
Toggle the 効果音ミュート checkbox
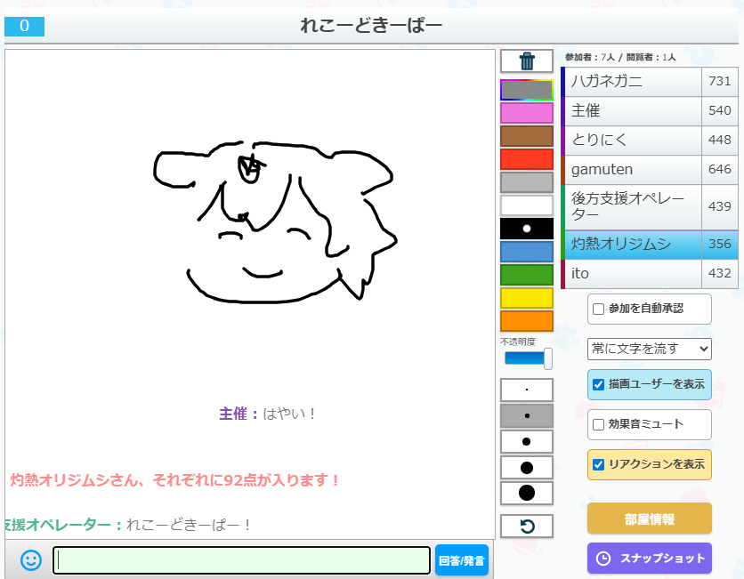(599, 424)
